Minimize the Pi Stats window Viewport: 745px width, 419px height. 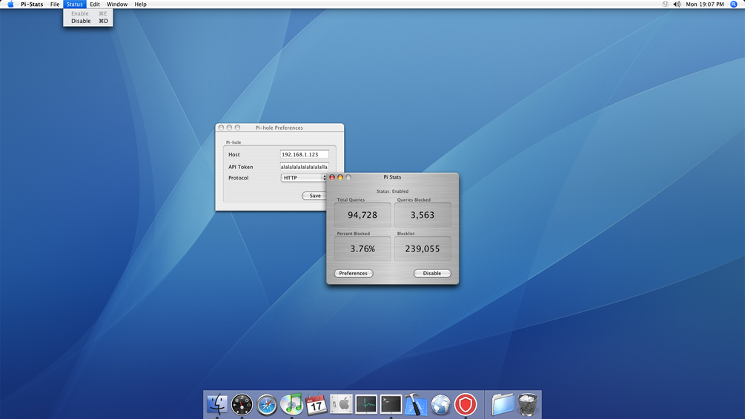tap(340, 177)
